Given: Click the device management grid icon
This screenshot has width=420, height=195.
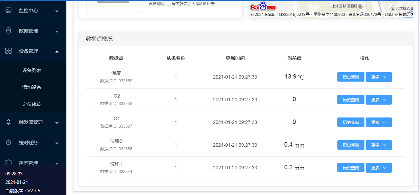Looking at the screenshot, I should 9,51.
